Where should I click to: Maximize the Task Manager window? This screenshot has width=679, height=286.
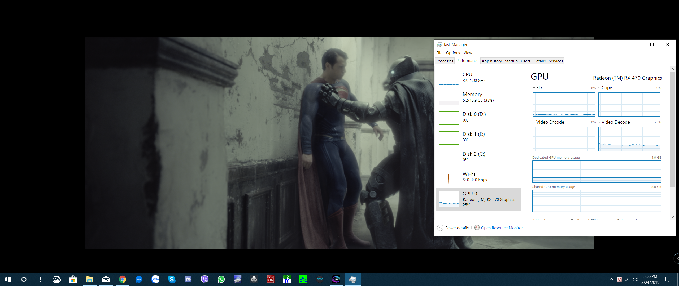click(x=652, y=44)
